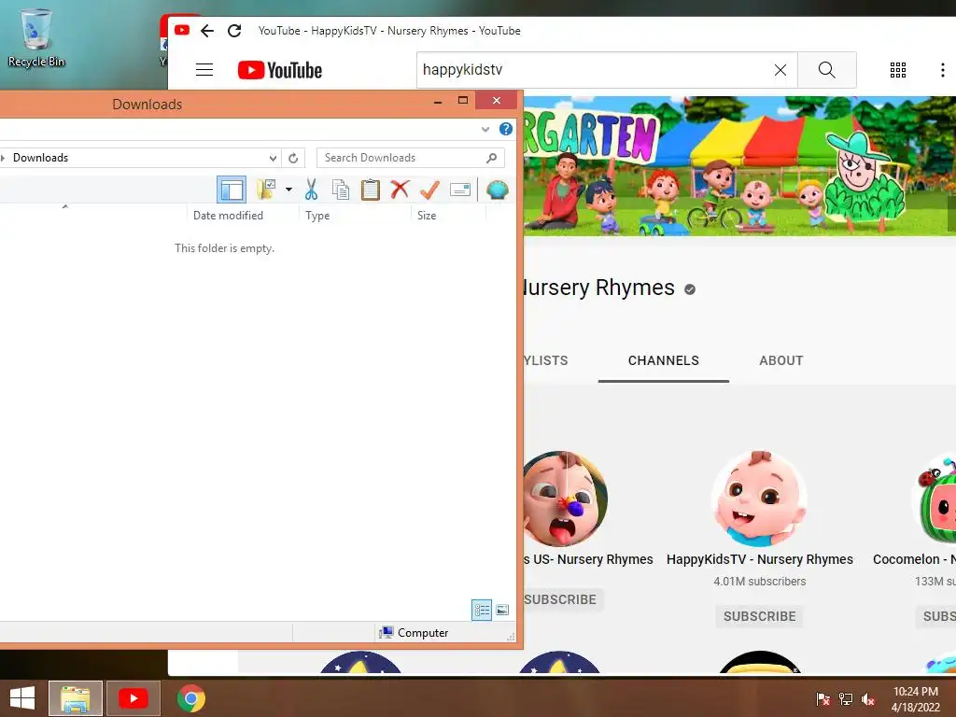
Task: Clear the YouTube search text
Action: tap(780, 70)
